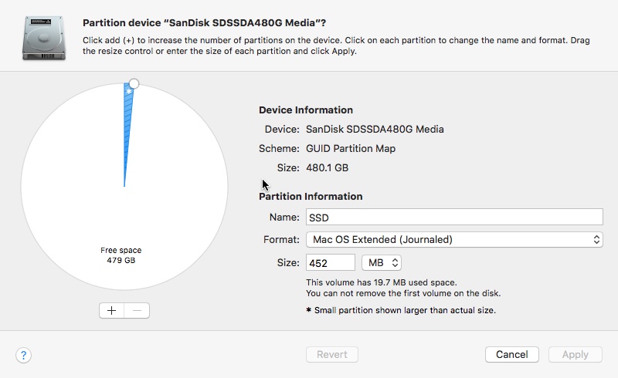Click the Name field containing SSD
Viewport: 618px width, 378px height.
pyautogui.click(x=454, y=217)
